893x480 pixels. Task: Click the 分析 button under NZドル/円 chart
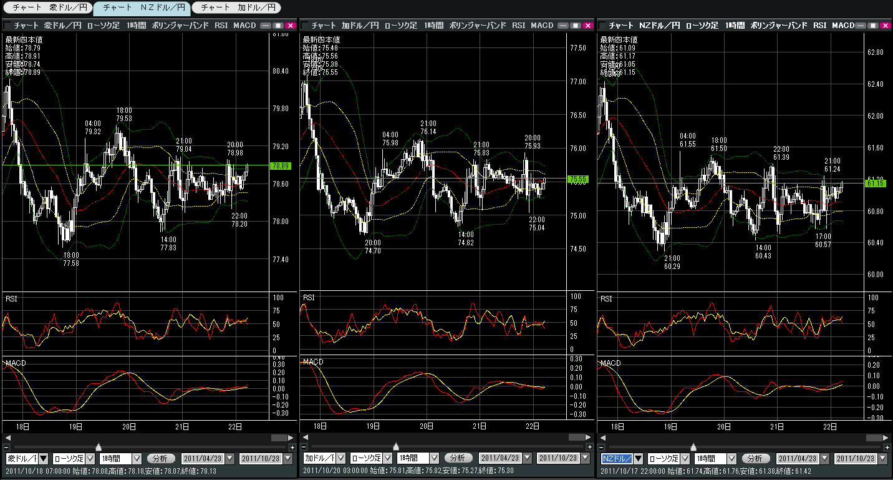coord(756,459)
